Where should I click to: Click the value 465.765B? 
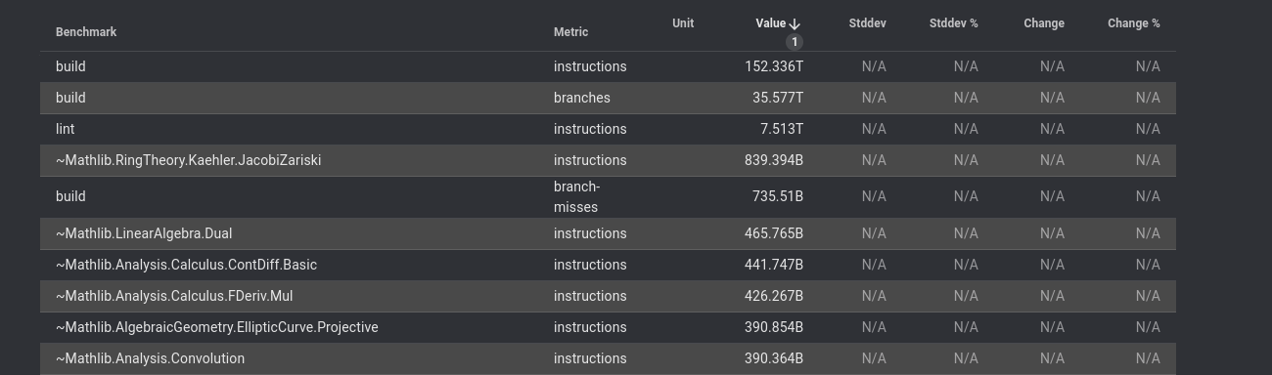coord(774,233)
